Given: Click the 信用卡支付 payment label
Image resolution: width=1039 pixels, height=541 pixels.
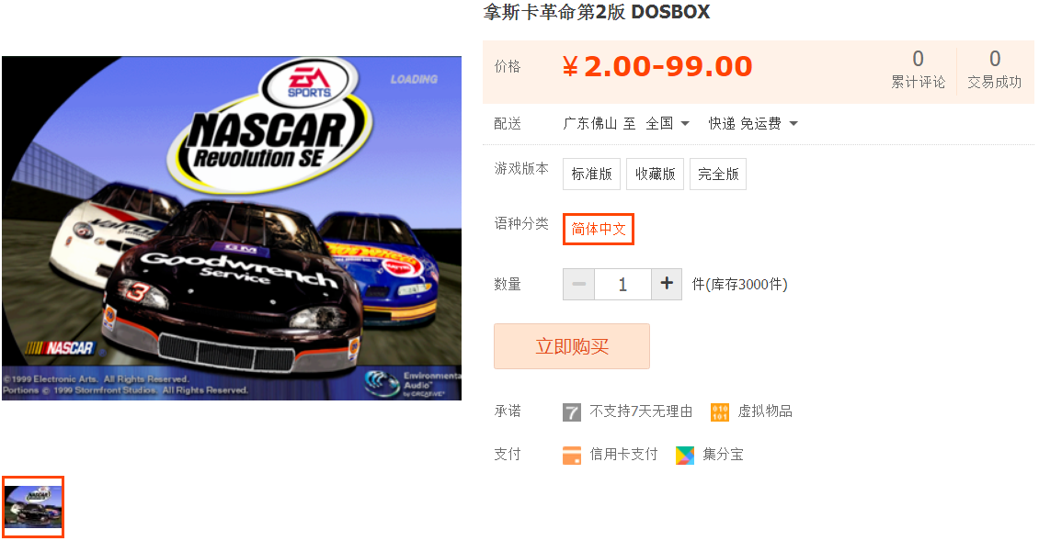Looking at the screenshot, I should click(623, 455).
